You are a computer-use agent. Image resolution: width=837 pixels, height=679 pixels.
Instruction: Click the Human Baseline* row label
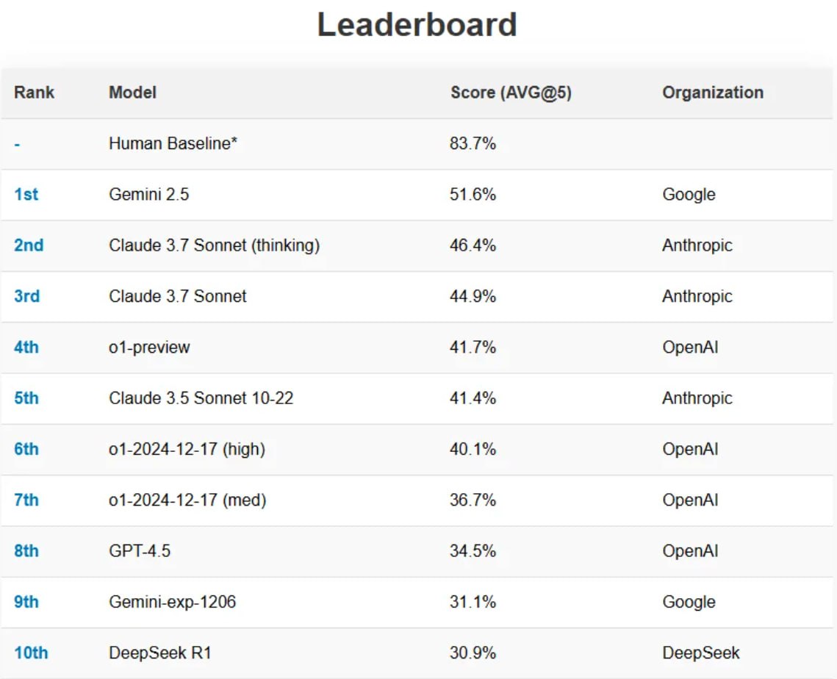[173, 143]
